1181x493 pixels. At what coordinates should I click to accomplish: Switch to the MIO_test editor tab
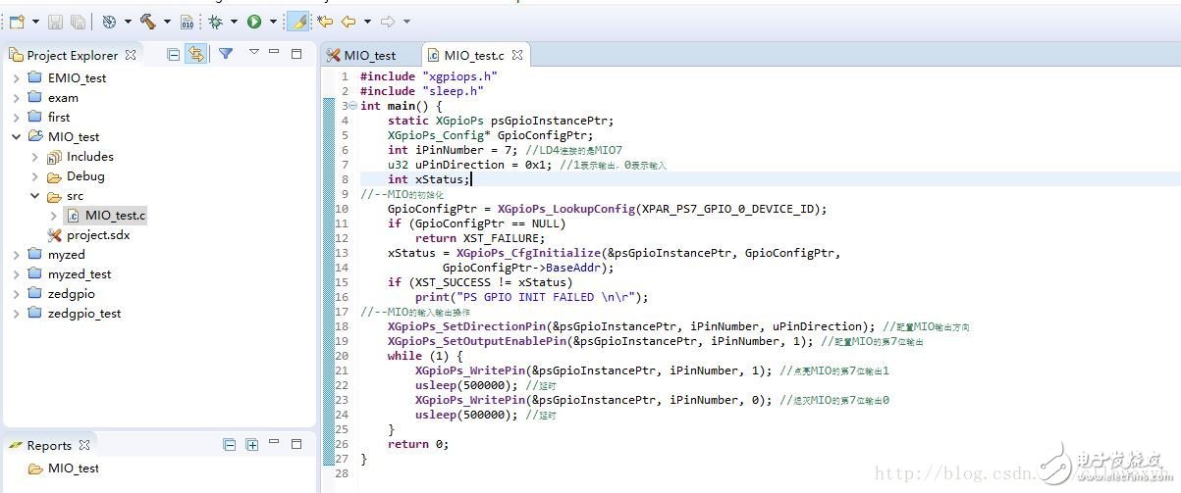pyautogui.click(x=369, y=56)
